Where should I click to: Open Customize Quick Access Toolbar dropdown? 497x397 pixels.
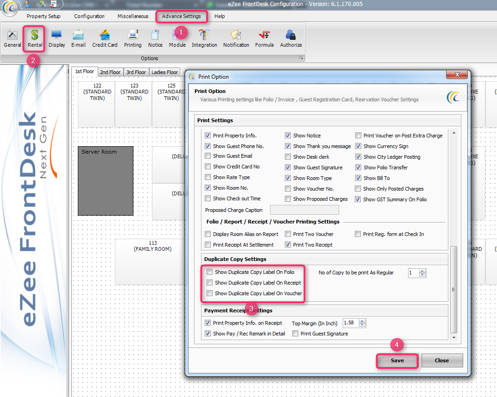[x=67, y=4]
